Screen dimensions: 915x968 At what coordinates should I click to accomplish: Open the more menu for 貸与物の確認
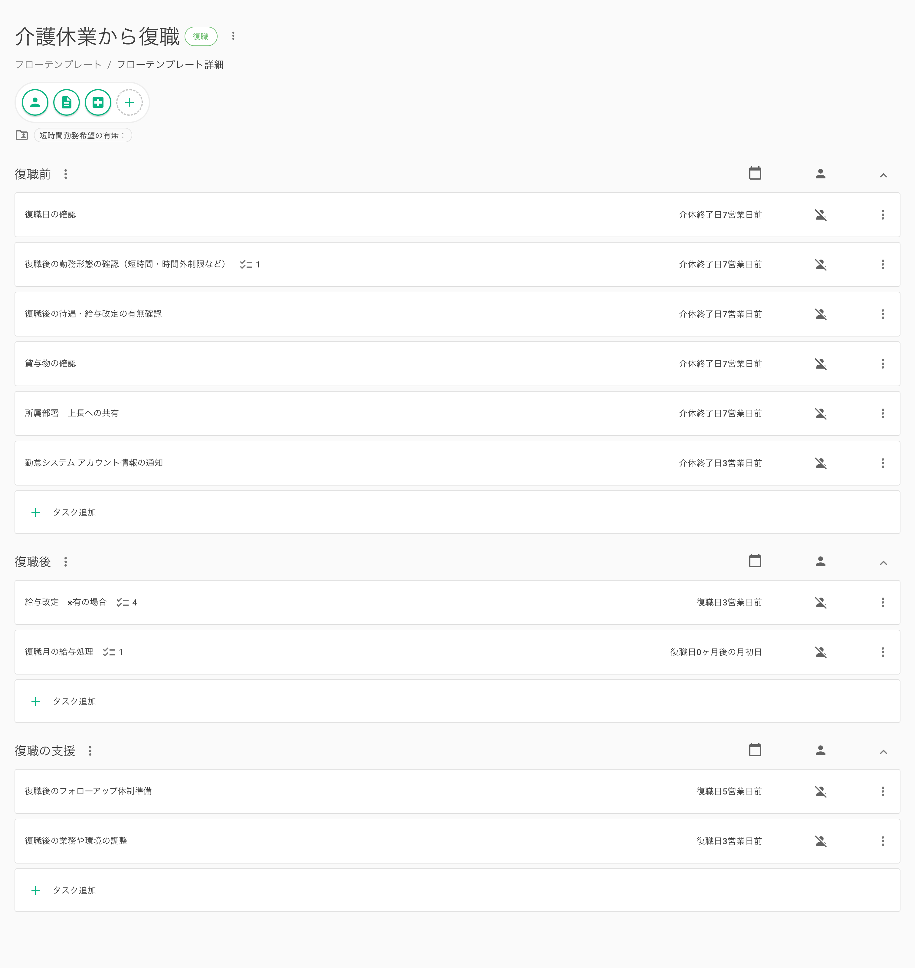[x=883, y=364]
